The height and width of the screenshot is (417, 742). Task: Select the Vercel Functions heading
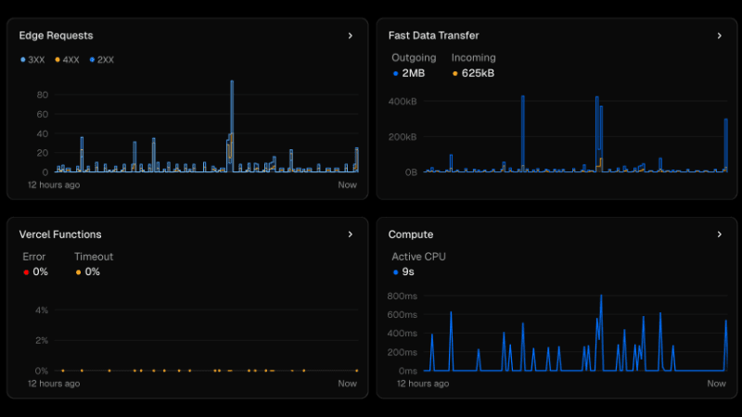pos(60,234)
